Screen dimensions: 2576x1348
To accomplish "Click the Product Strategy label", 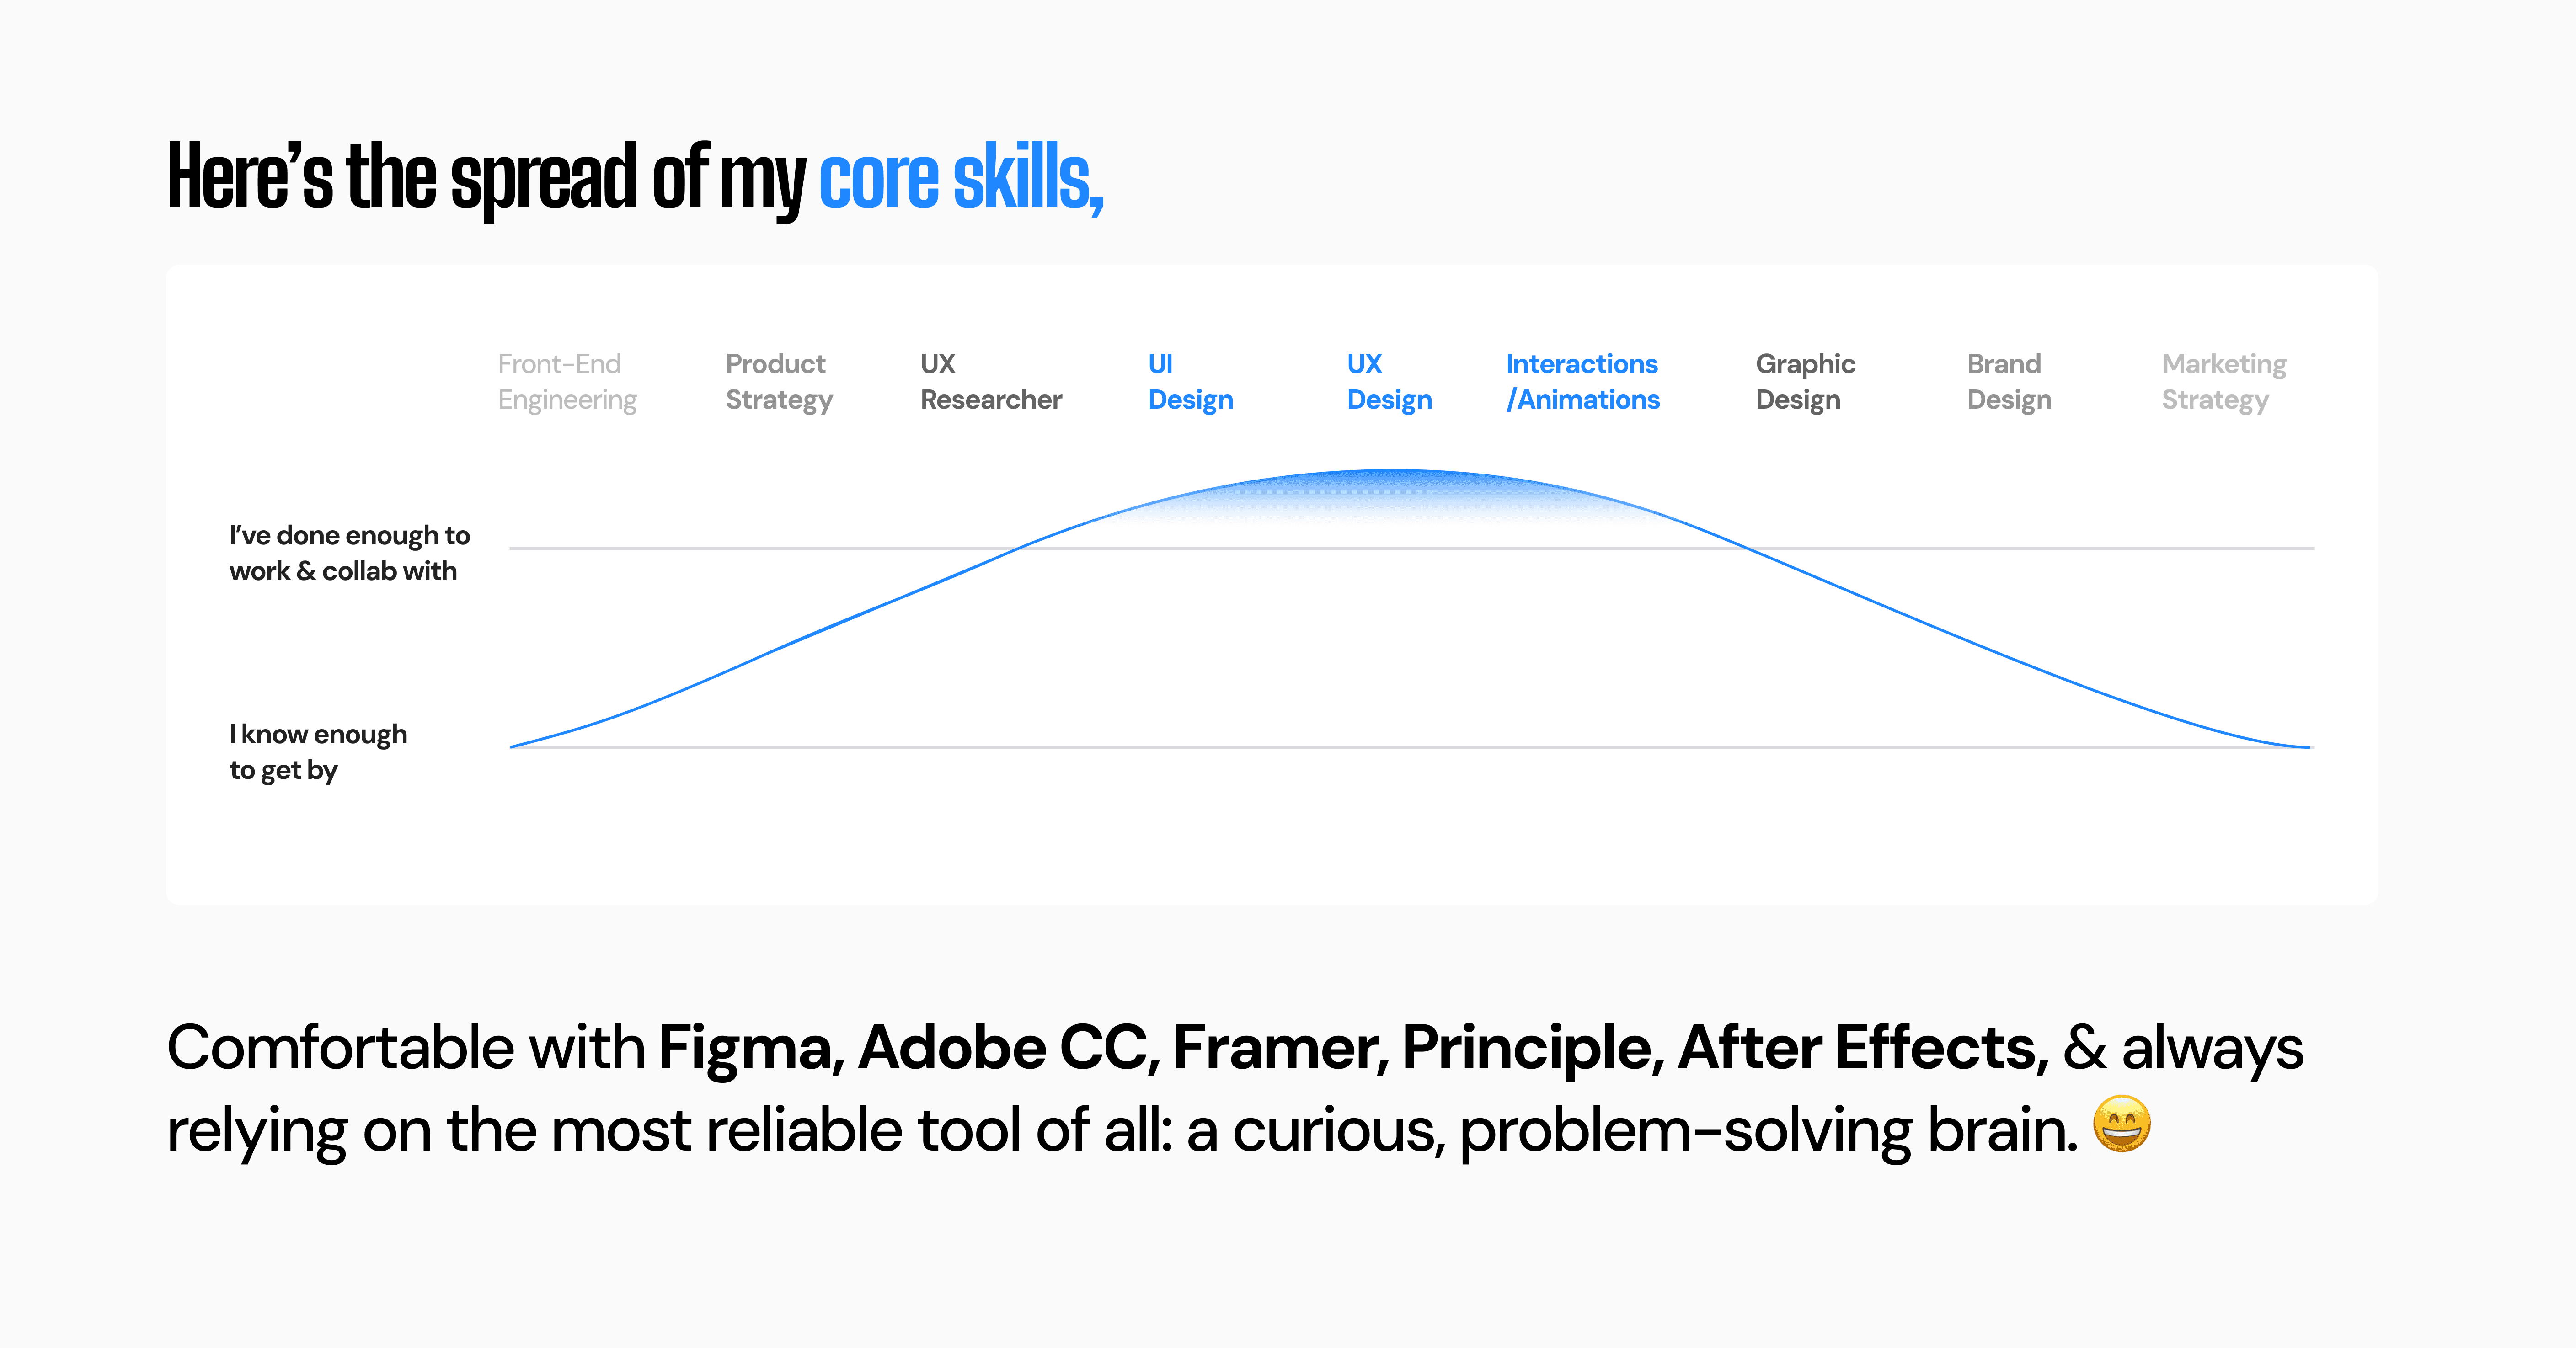I will (x=779, y=382).
